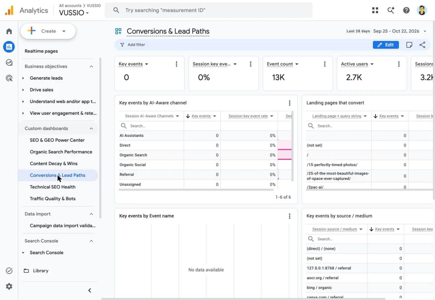Viewport: 435px width, 300px height.
Task: Open SEO & GEO Power Center dashboard
Action: click(57, 140)
